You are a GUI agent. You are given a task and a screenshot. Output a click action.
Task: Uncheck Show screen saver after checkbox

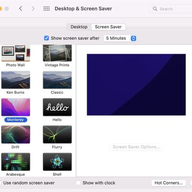click(47, 38)
